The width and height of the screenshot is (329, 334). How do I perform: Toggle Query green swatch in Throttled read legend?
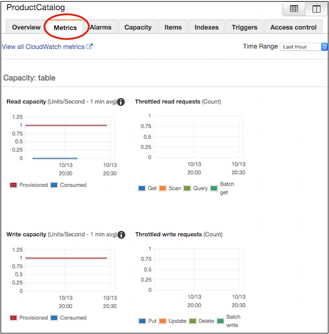point(187,188)
